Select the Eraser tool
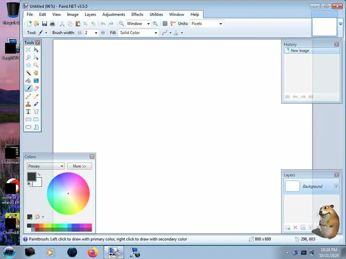Image resolution: width=346 pixels, height=259 pixels. tap(36, 88)
